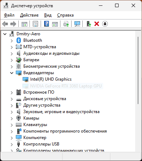Expand the Компьютер category arrow
142x161 pixels.
[x=12, y=138]
